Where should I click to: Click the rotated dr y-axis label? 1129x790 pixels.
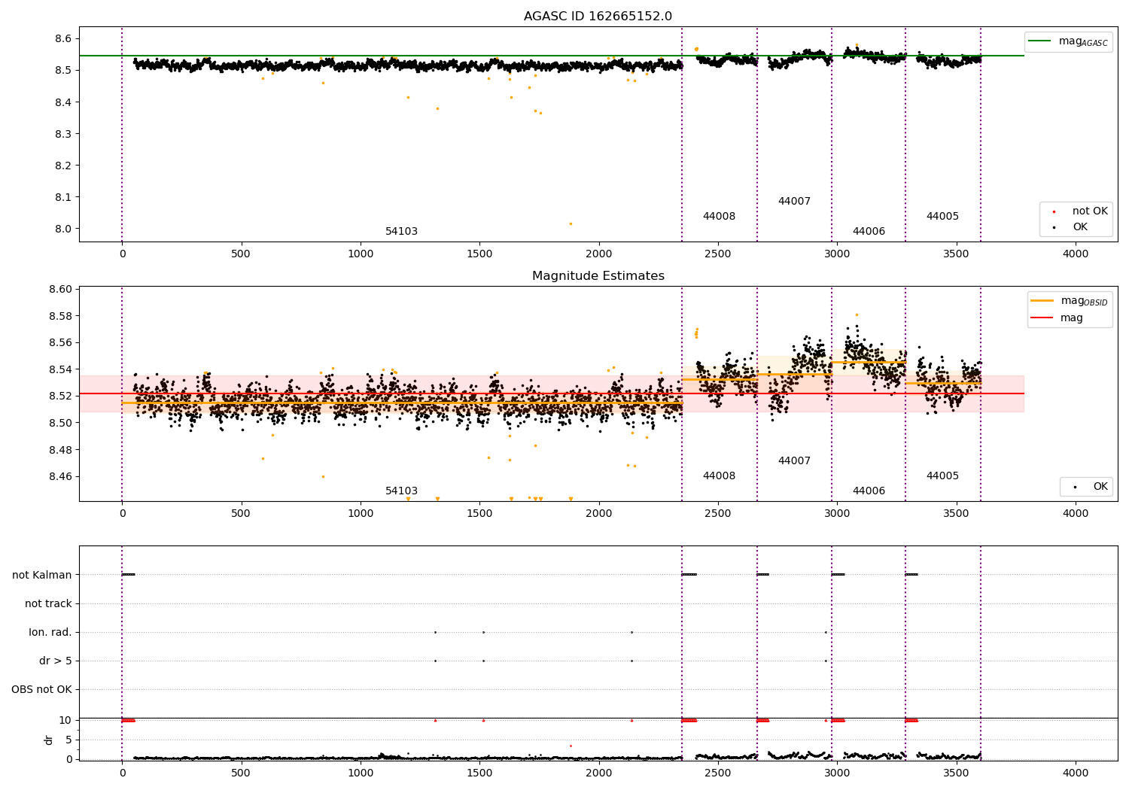pos(49,740)
